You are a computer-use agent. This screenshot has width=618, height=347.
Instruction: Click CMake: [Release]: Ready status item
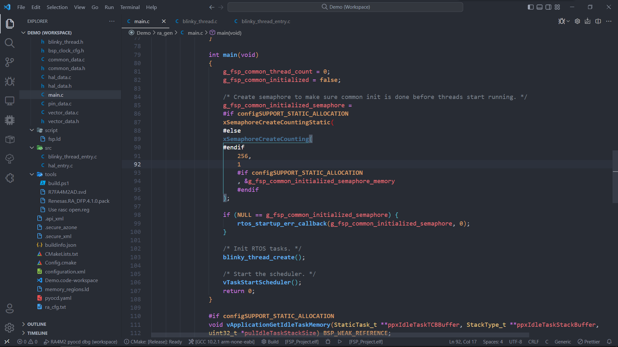tap(153, 342)
